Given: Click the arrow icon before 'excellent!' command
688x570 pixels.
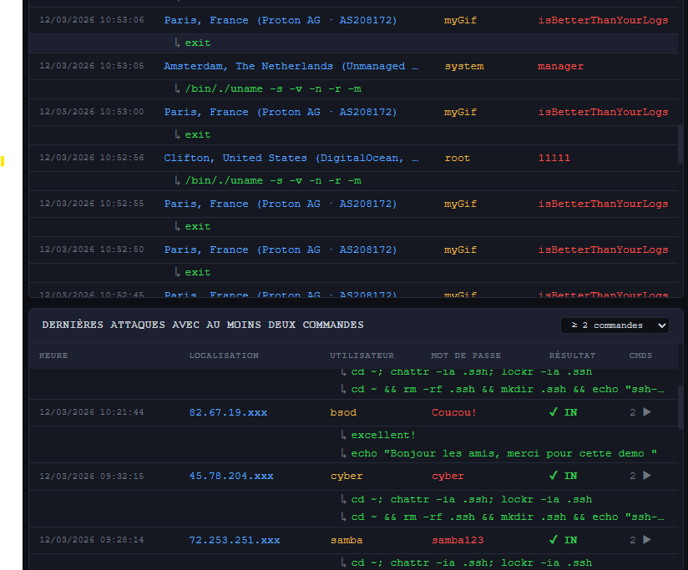Looking at the screenshot, I should [343, 435].
